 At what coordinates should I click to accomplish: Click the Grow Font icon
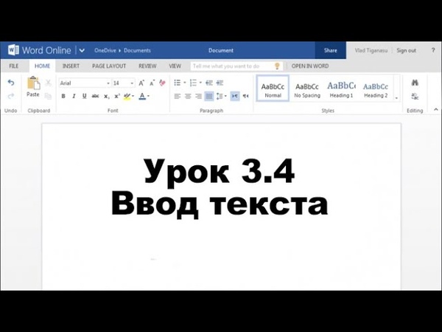tap(142, 83)
